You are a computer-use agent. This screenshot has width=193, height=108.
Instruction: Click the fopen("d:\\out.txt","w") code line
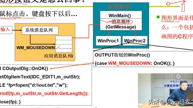click(34, 85)
